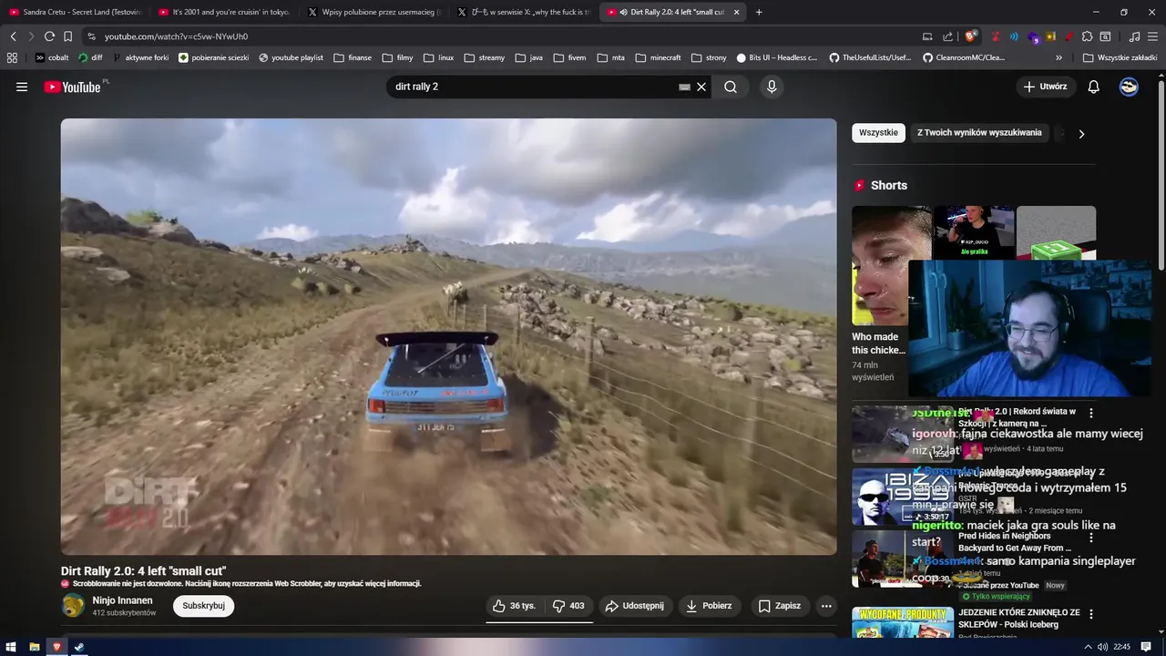Expand the streamy bookmarks folder
The height and width of the screenshot is (656, 1166).
(x=484, y=57)
